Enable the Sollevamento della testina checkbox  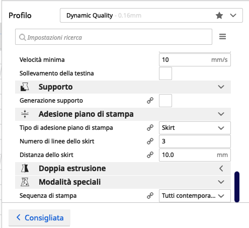pyautogui.click(x=165, y=73)
